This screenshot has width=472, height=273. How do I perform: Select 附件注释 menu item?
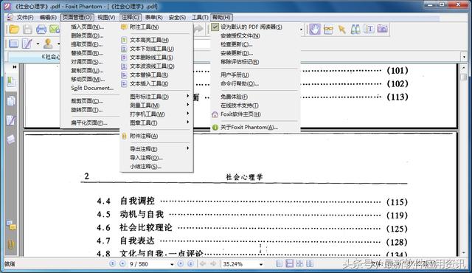tap(144, 136)
